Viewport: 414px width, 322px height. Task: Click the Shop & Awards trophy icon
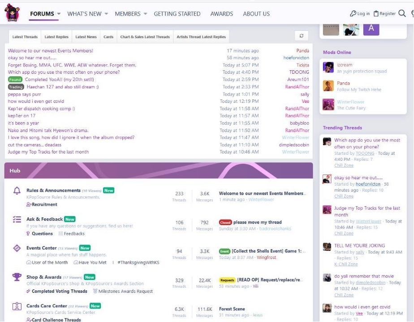[x=17, y=277]
